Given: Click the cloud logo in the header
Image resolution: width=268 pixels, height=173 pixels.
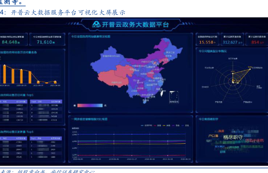Looking at the screenshot, I should (x=96, y=25).
